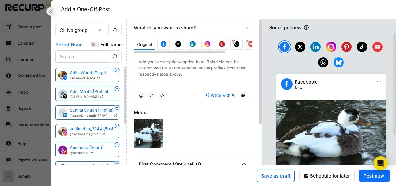Open the hashtag picker icon

[152, 95]
